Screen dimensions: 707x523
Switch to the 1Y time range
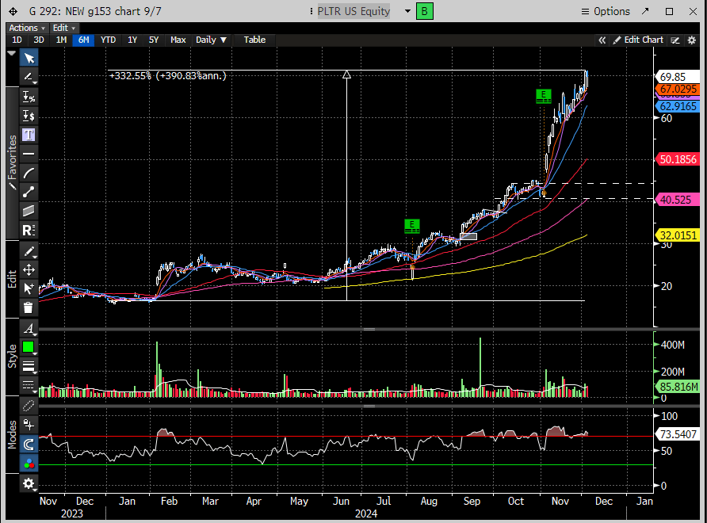[x=132, y=40]
